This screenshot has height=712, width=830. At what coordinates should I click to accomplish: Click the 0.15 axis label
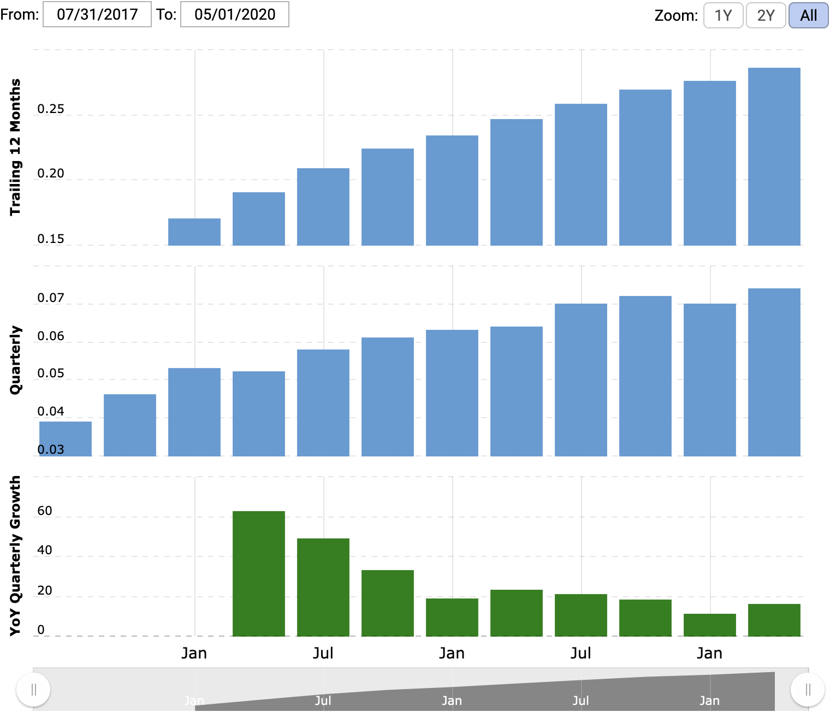pos(51,239)
